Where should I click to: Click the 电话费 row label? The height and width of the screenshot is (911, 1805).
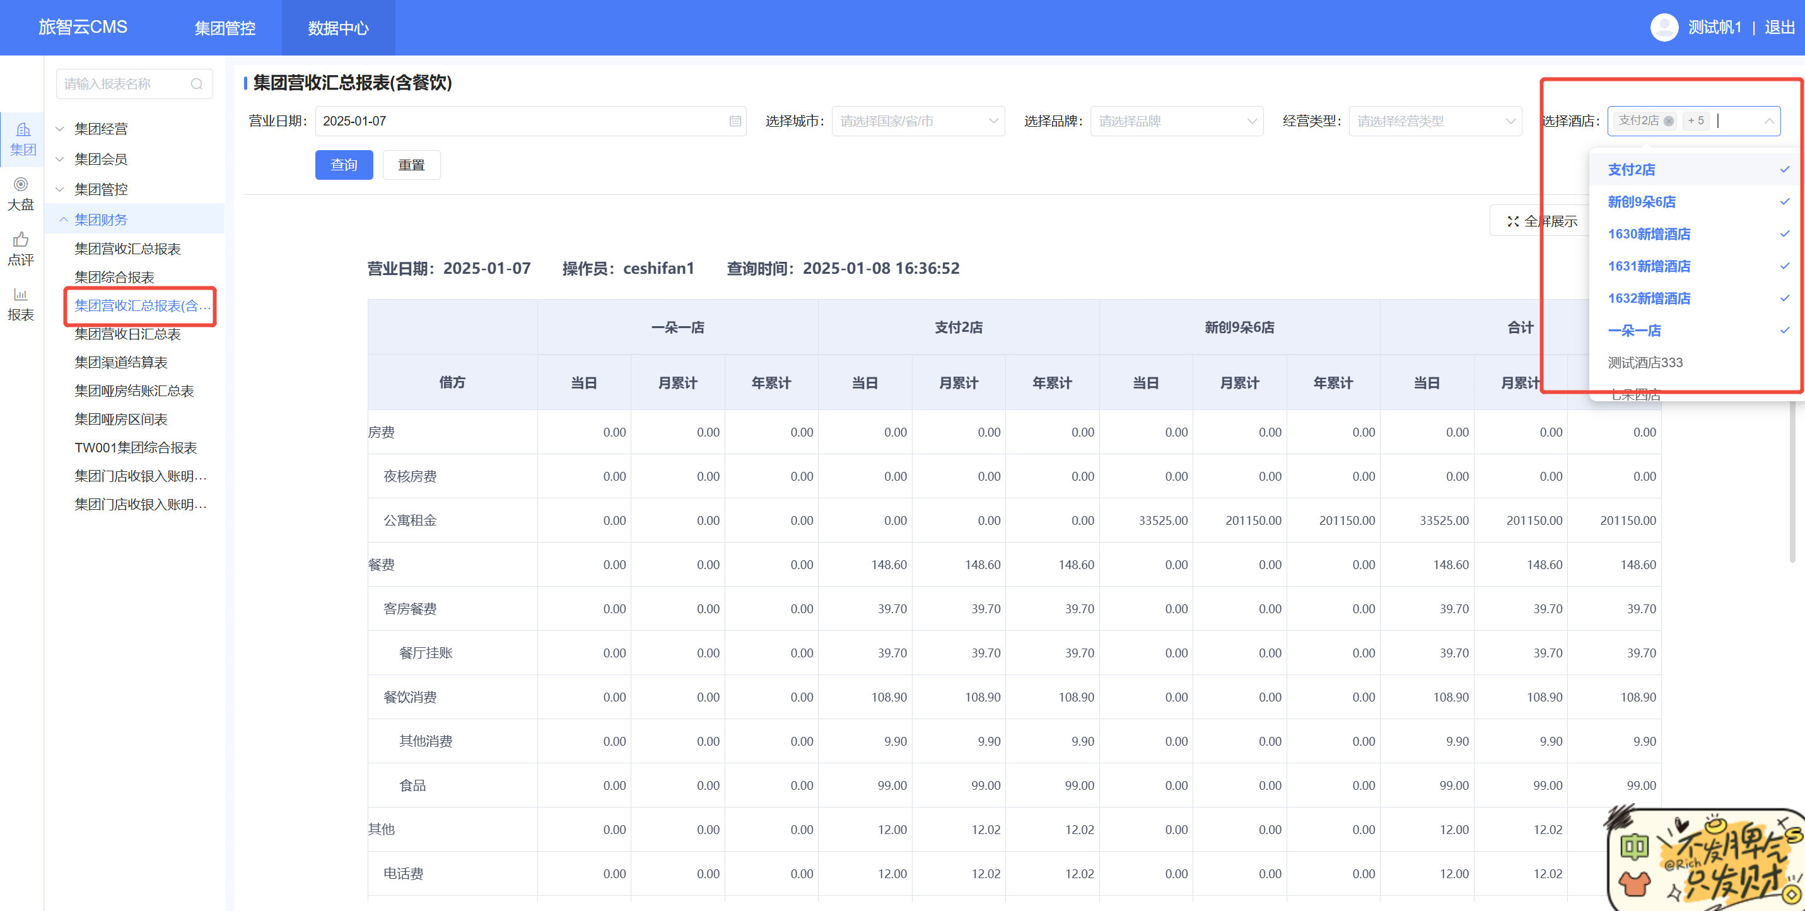pyautogui.click(x=404, y=874)
